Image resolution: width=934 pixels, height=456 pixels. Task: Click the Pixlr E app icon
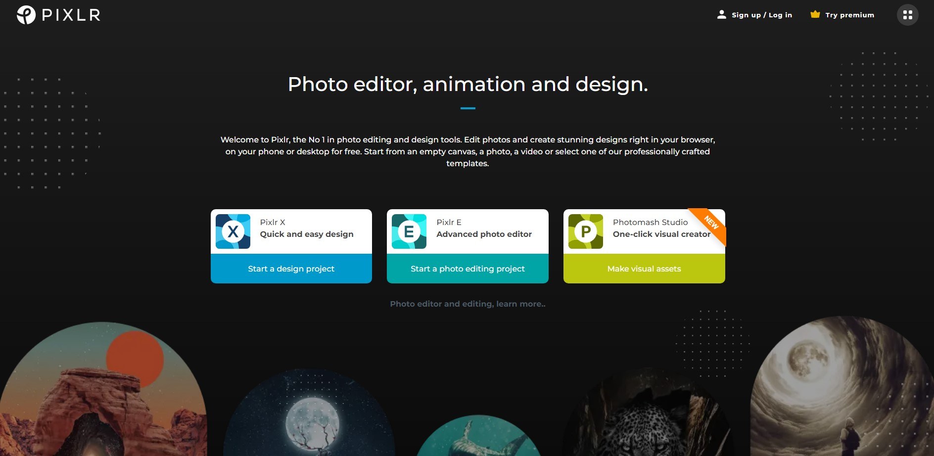point(409,231)
